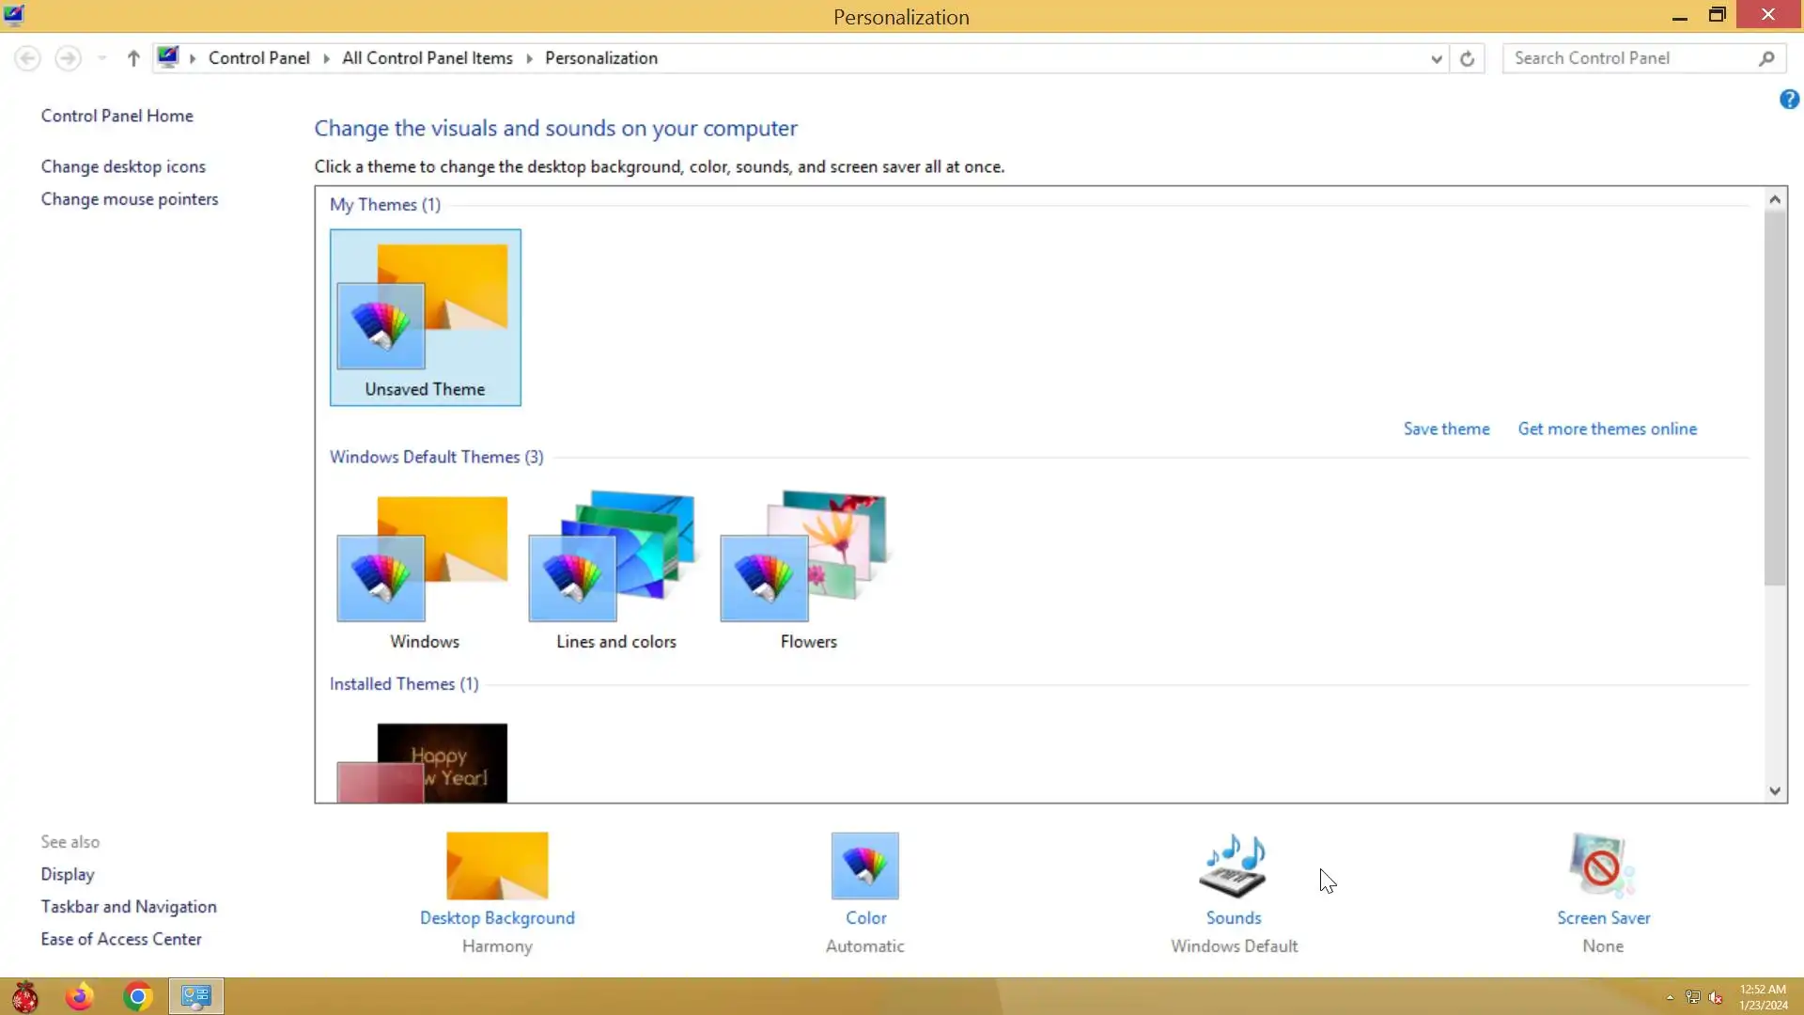This screenshot has height=1015, width=1804.
Task: Open the Color settings icon
Action: coord(864,866)
